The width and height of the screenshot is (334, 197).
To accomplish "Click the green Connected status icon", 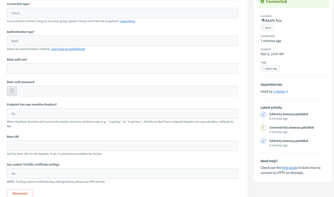I will pos(262,2).
